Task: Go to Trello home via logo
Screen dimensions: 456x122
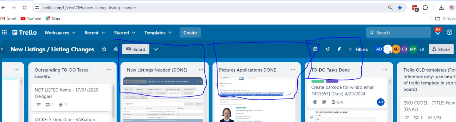Action: click(25, 33)
